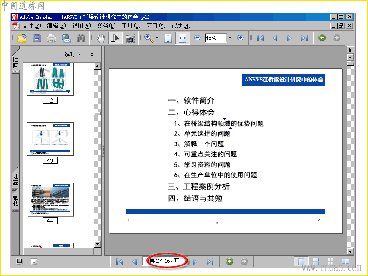Send the document by email with the globe icon

point(66,38)
